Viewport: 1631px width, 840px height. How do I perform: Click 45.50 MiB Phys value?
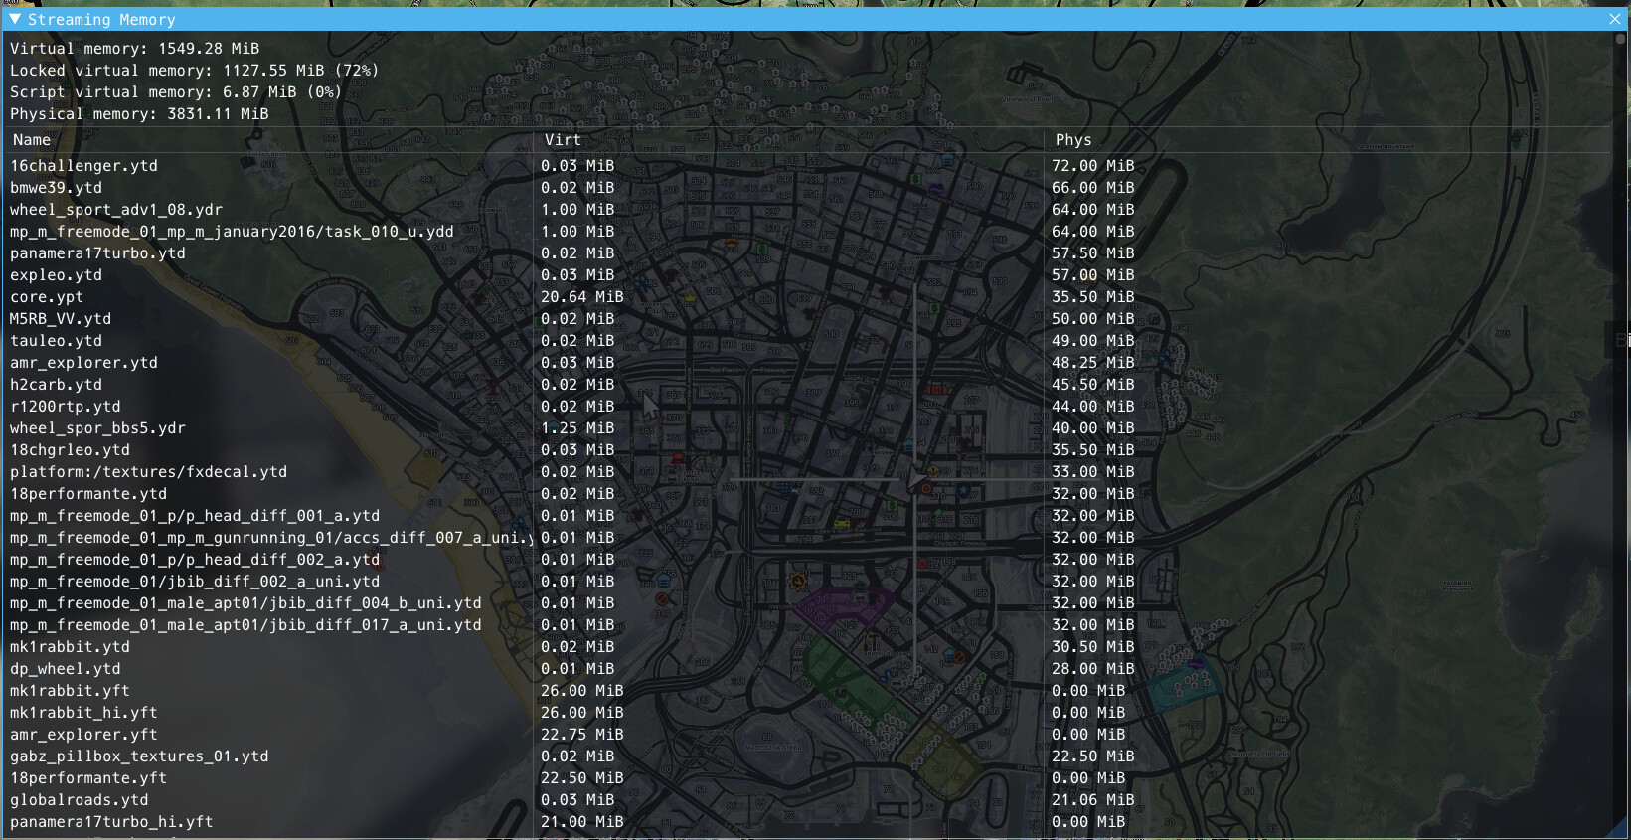pos(1093,385)
